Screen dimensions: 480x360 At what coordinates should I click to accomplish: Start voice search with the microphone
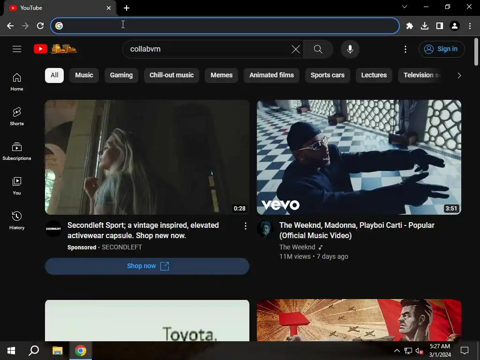click(350, 49)
